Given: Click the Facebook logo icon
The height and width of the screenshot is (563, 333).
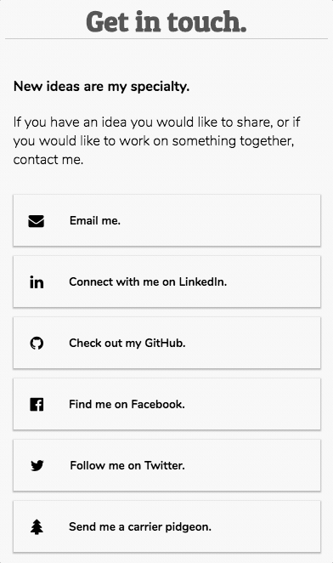Looking at the screenshot, I should coord(37,405).
